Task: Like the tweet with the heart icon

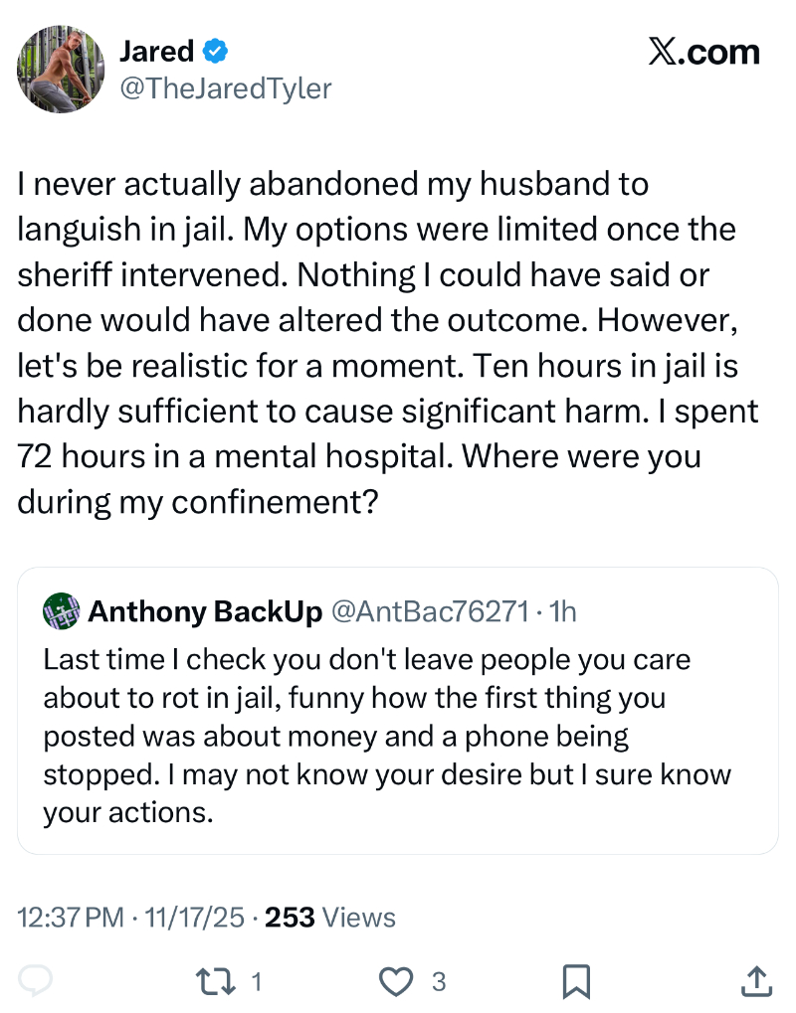Action: [x=397, y=982]
